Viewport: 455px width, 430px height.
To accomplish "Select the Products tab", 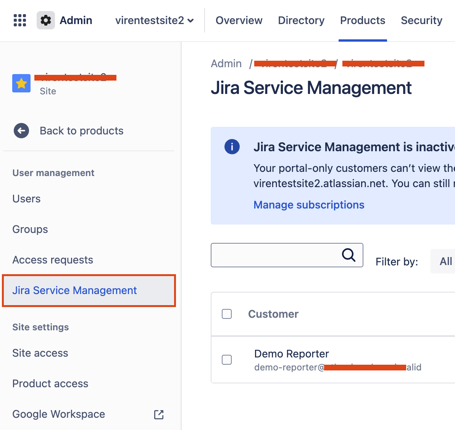I will [363, 20].
